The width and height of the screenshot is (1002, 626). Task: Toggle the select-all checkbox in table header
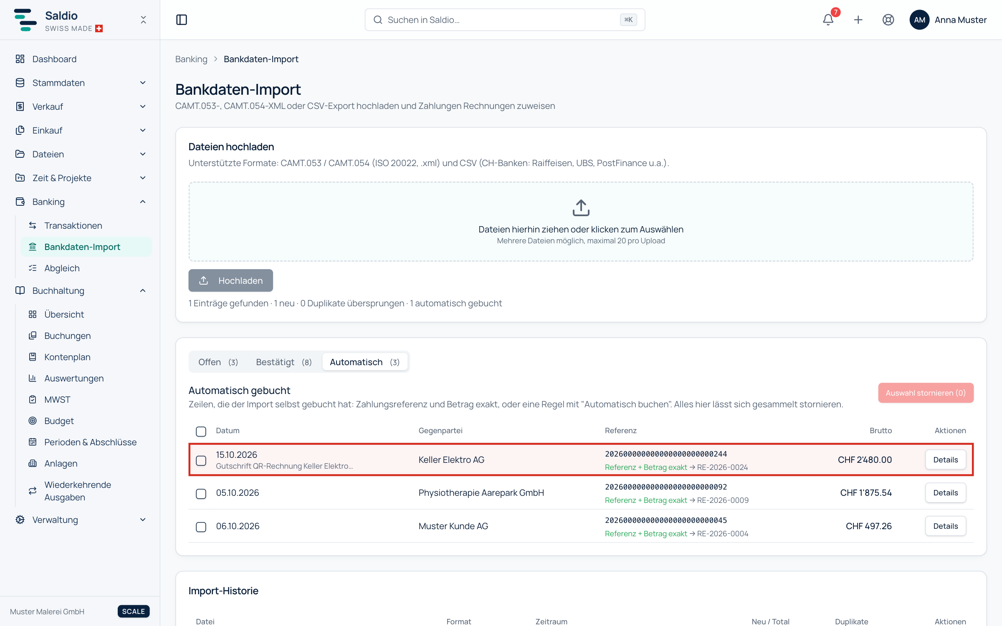tap(201, 431)
